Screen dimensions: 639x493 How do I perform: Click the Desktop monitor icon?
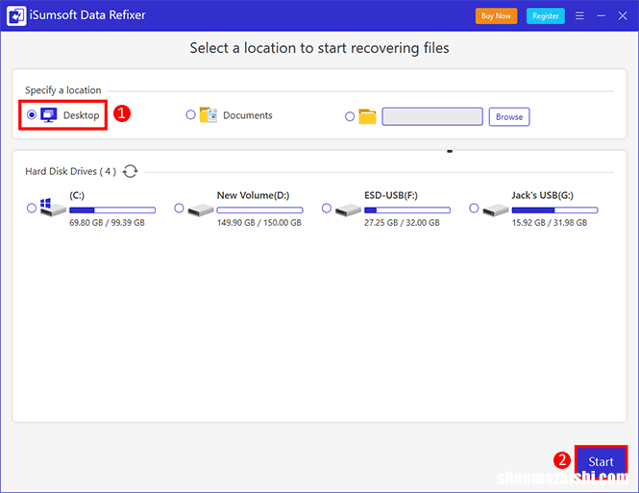[x=49, y=115]
